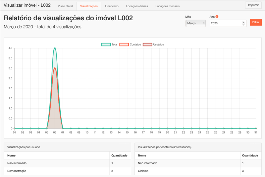Click the Ano input field with 2020

(225, 23)
